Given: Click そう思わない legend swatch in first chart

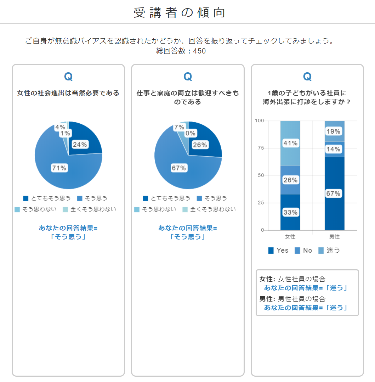Looking at the screenshot, I should [x=17, y=209].
